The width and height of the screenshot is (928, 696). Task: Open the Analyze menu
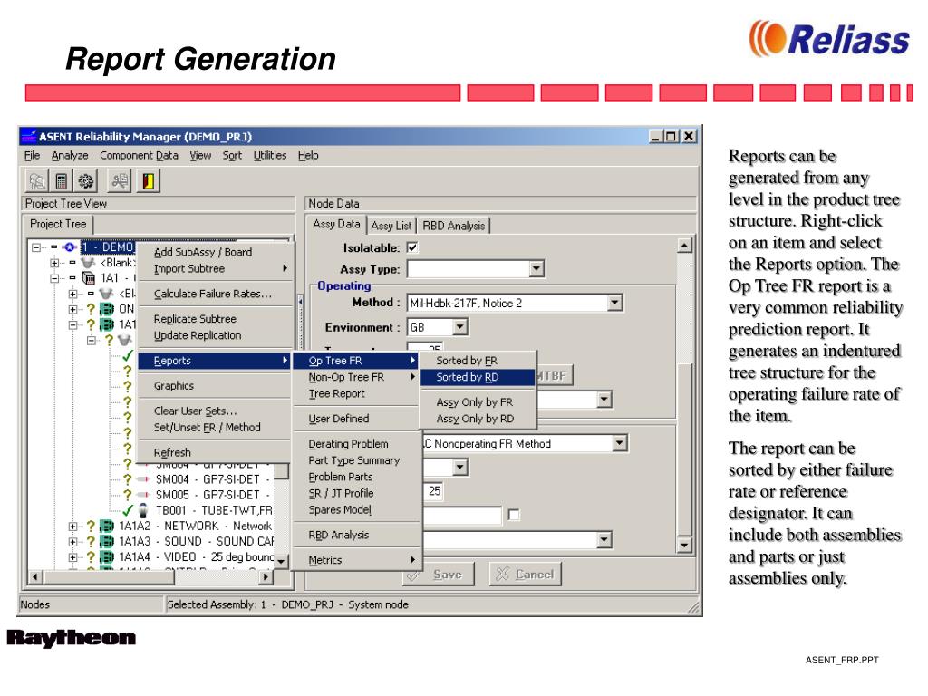point(70,155)
